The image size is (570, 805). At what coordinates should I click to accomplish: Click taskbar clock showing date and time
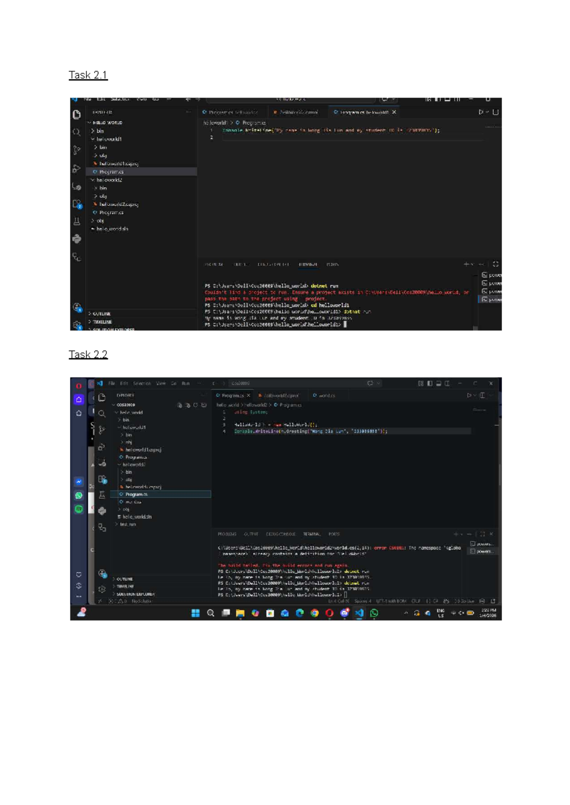489,613
